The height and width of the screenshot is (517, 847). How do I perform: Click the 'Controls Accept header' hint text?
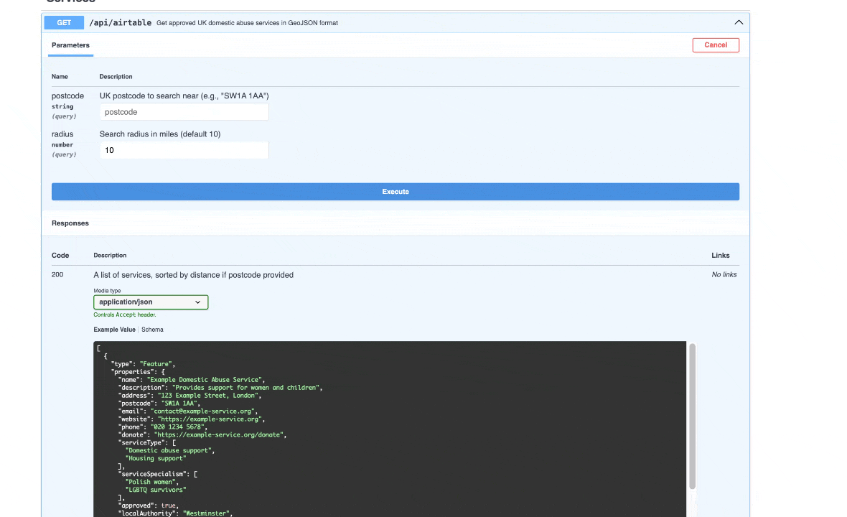[125, 315]
